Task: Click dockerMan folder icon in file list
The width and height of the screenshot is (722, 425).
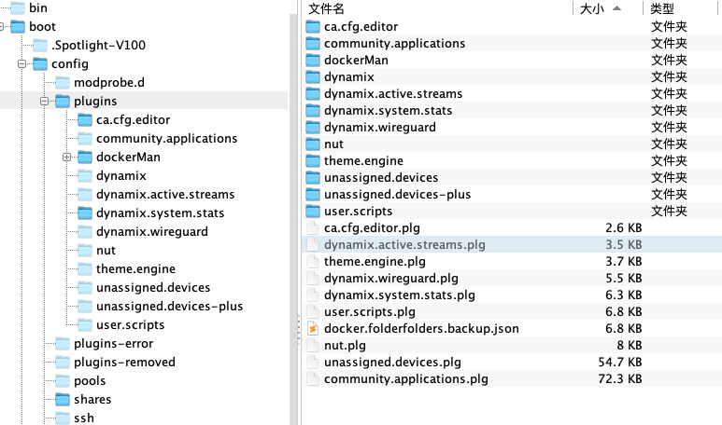Action: [313, 61]
